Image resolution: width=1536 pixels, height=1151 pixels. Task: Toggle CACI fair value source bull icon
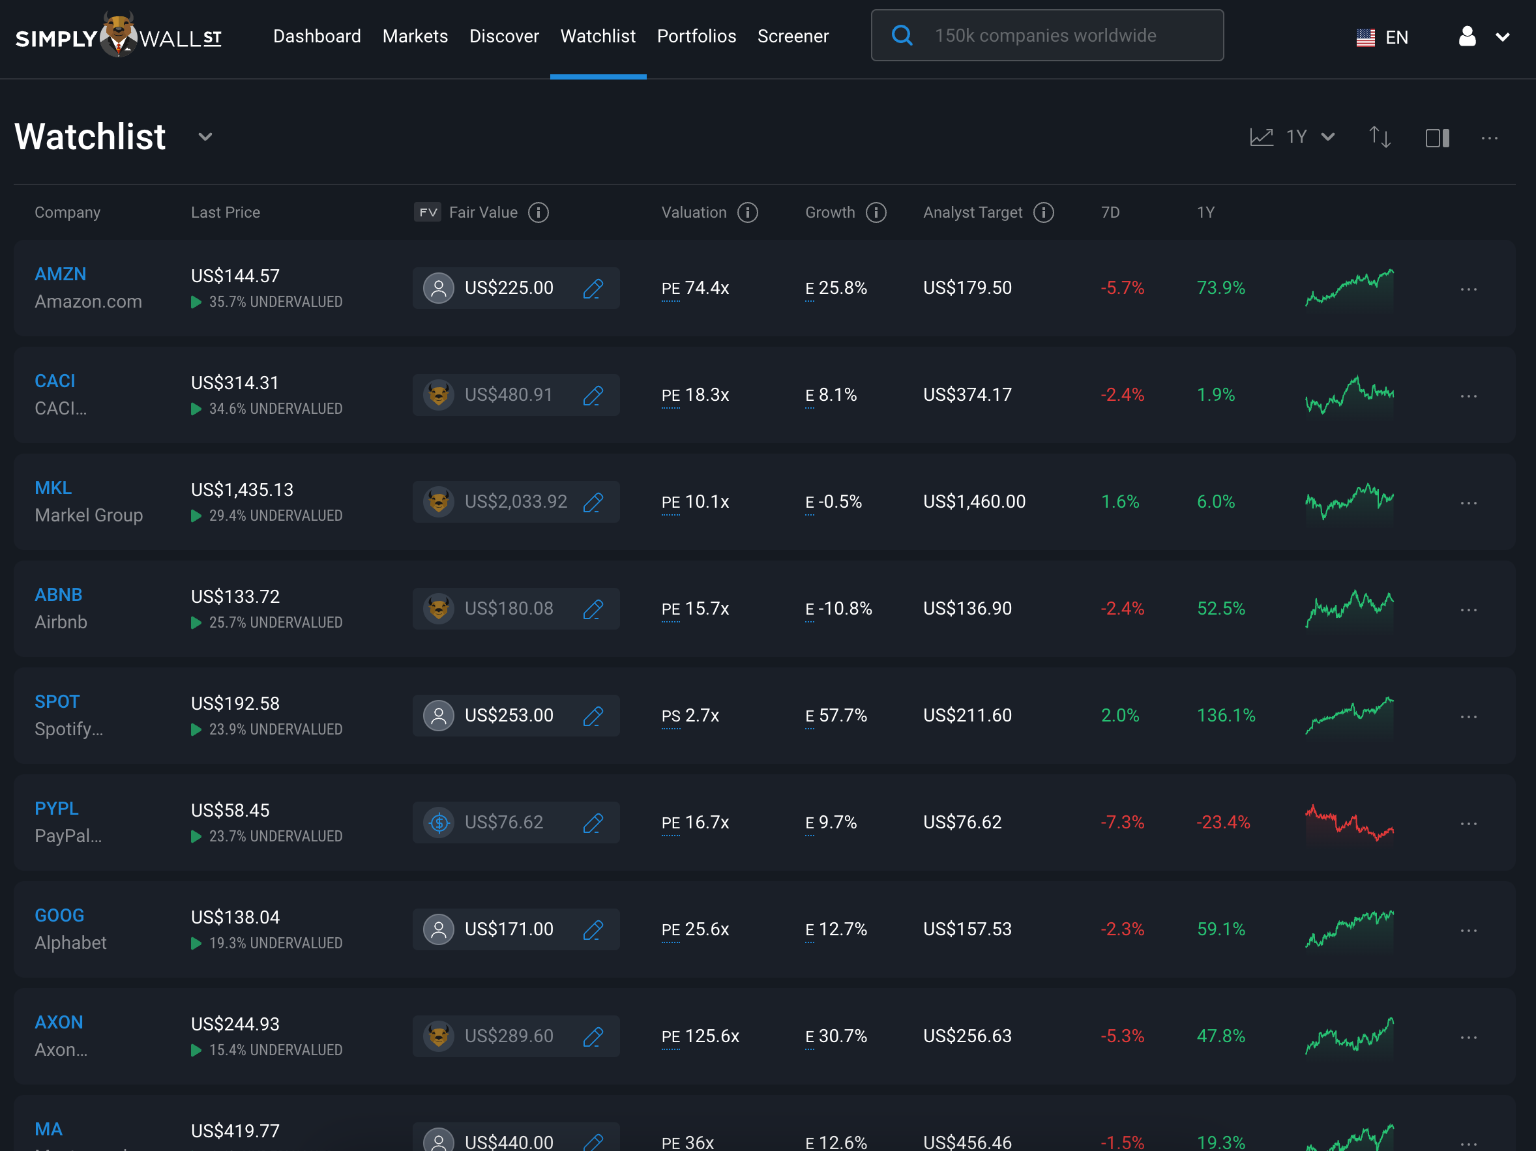[439, 395]
